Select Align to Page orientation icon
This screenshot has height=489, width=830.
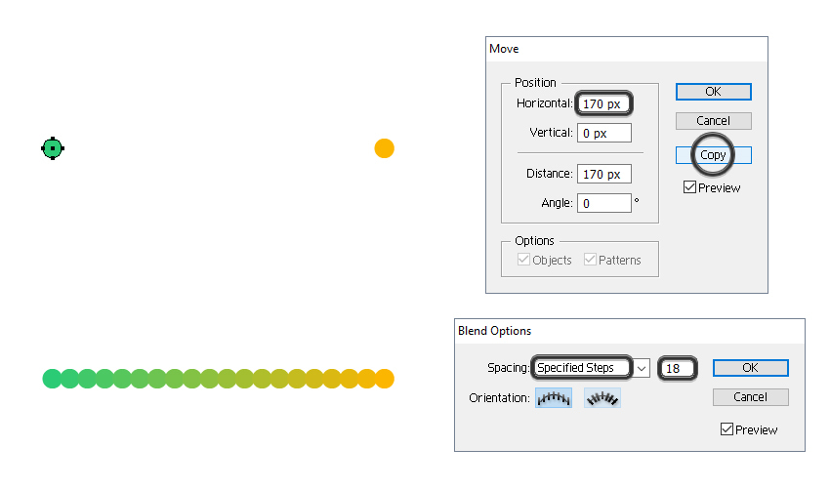point(553,397)
